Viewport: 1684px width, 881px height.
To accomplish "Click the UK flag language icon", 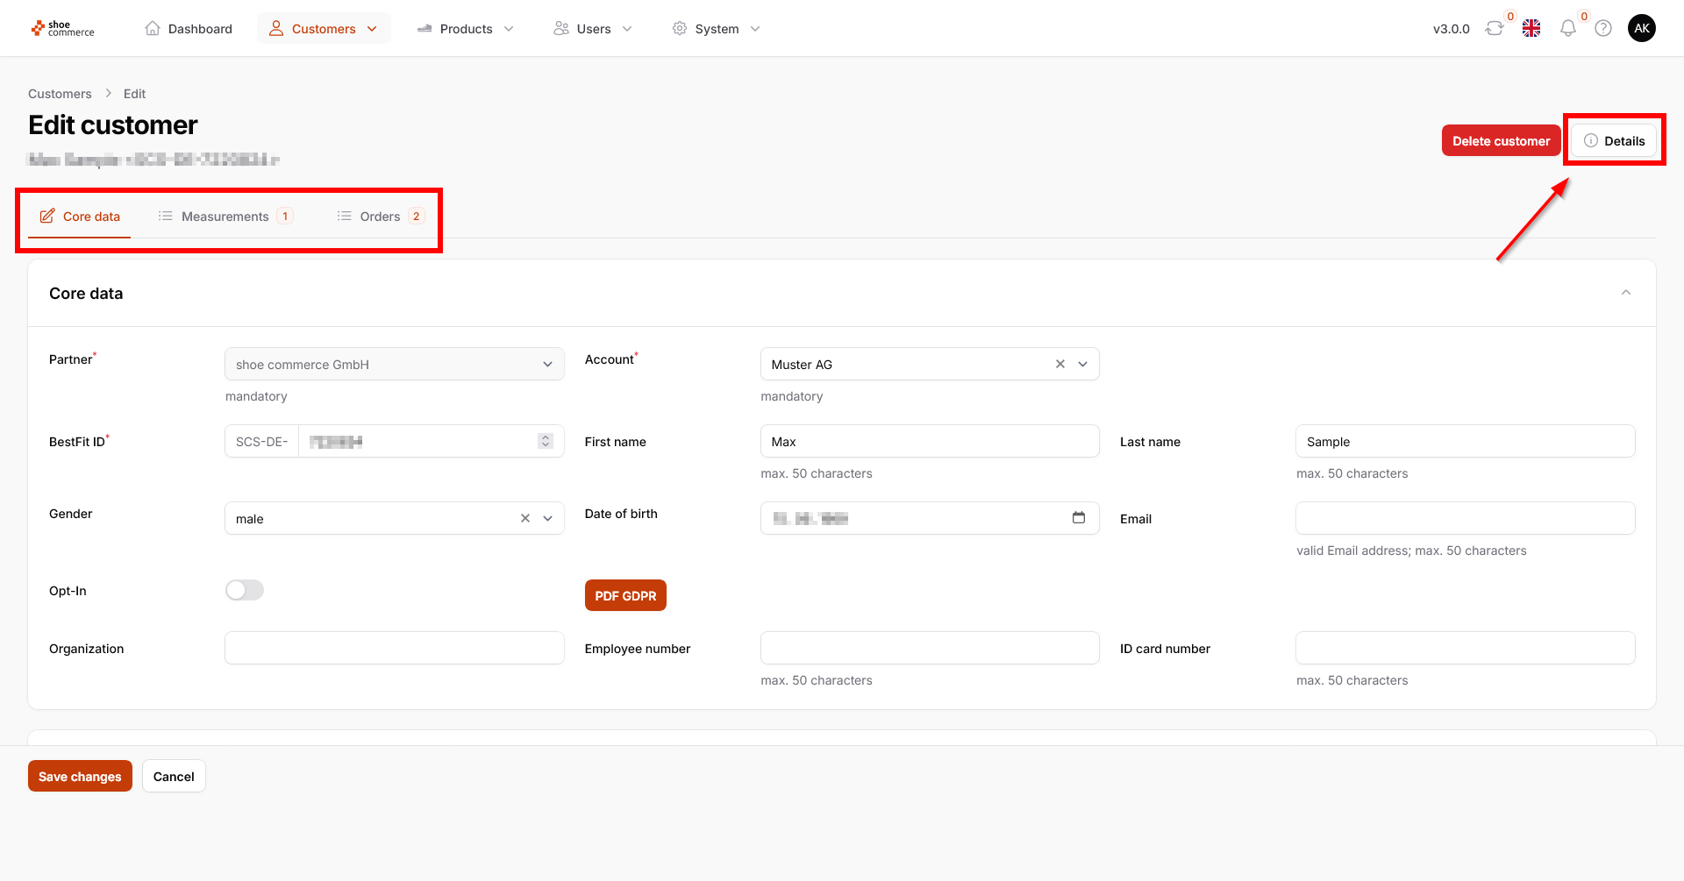I will [1531, 29].
